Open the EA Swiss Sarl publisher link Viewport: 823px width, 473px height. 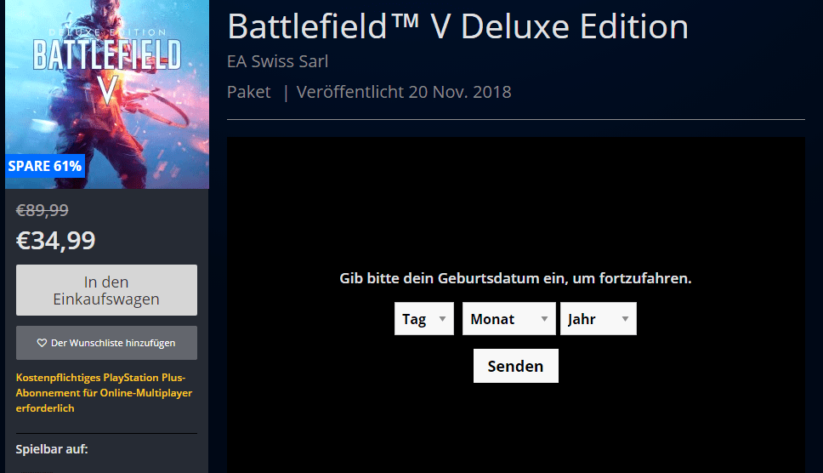[277, 62]
